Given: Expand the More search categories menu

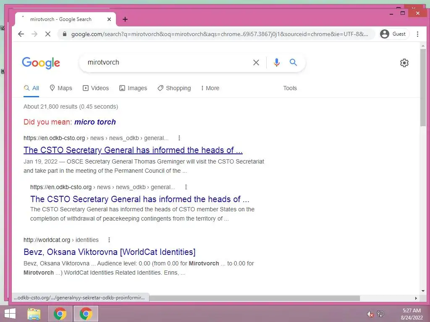Looking at the screenshot, I should pyautogui.click(x=210, y=88).
